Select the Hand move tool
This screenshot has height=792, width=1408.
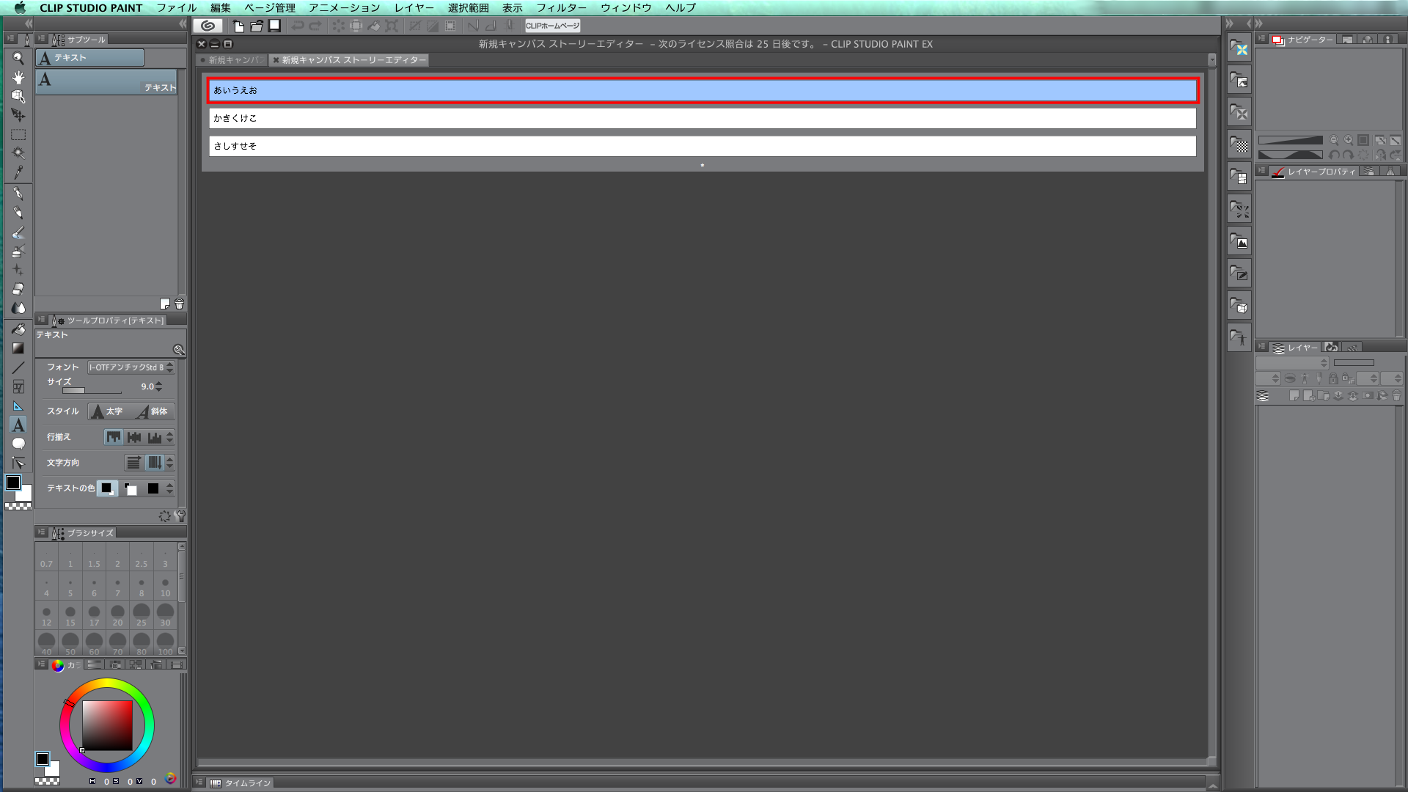(x=18, y=77)
